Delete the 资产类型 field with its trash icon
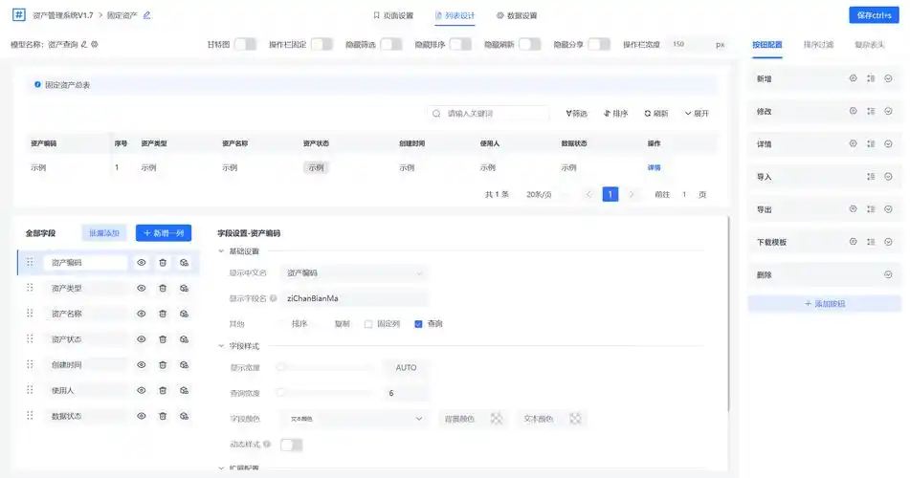Image resolution: width=910 pixels, height=478 pixels. [163, 289]
